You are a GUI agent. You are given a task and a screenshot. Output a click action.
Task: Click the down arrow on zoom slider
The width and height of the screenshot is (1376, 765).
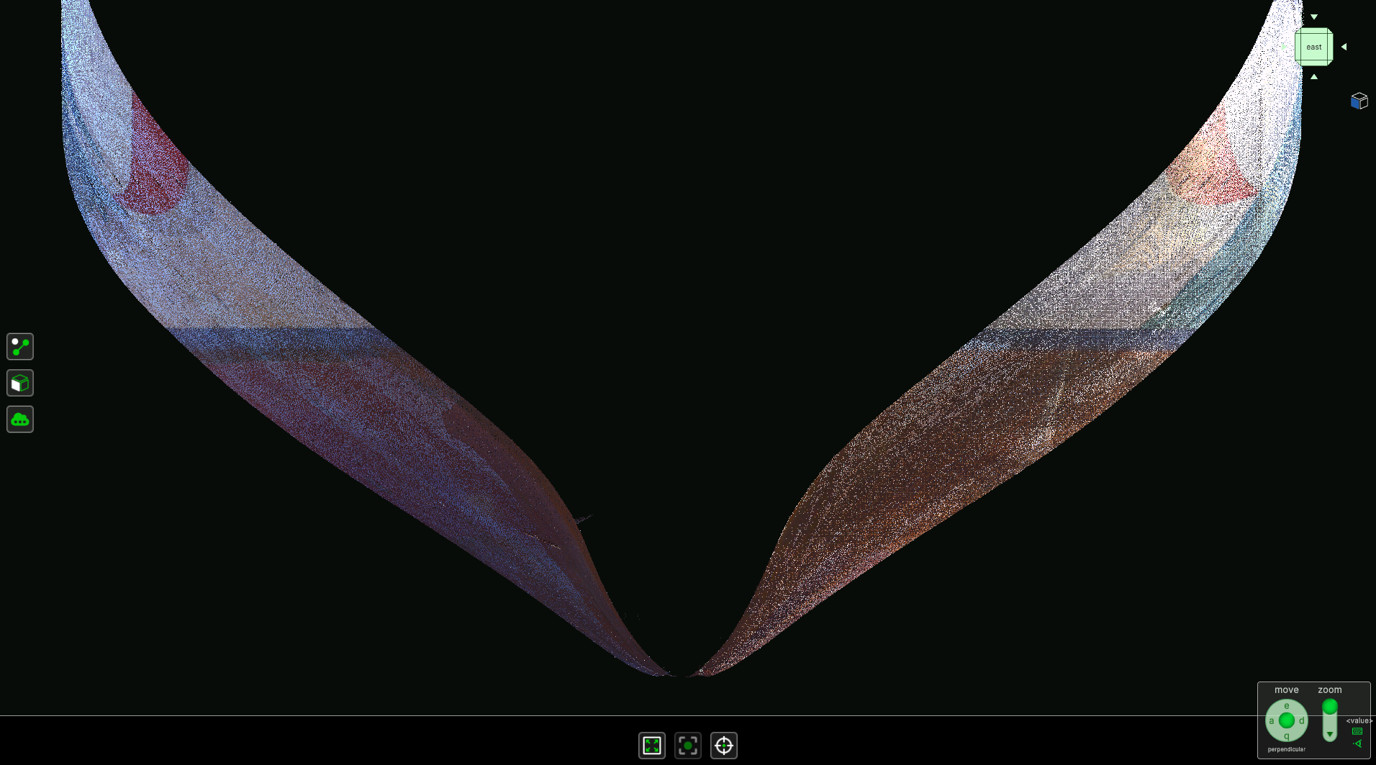click(x=1330, y=735)
